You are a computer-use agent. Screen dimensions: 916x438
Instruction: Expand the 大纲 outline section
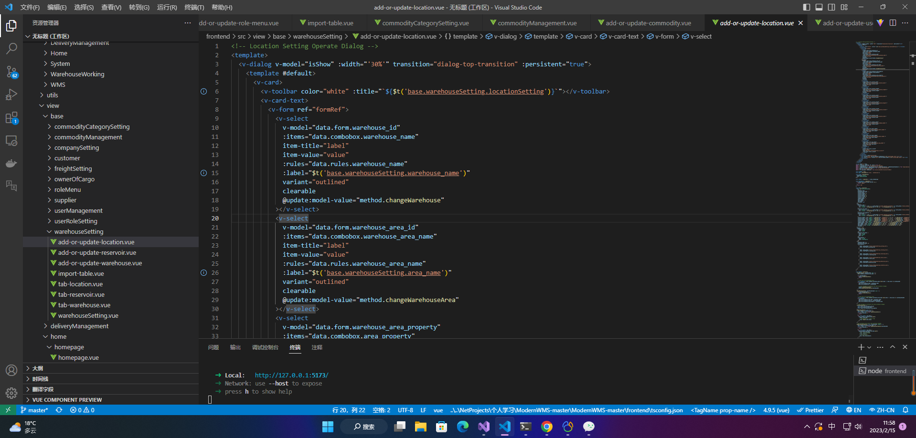pos(110,368)
